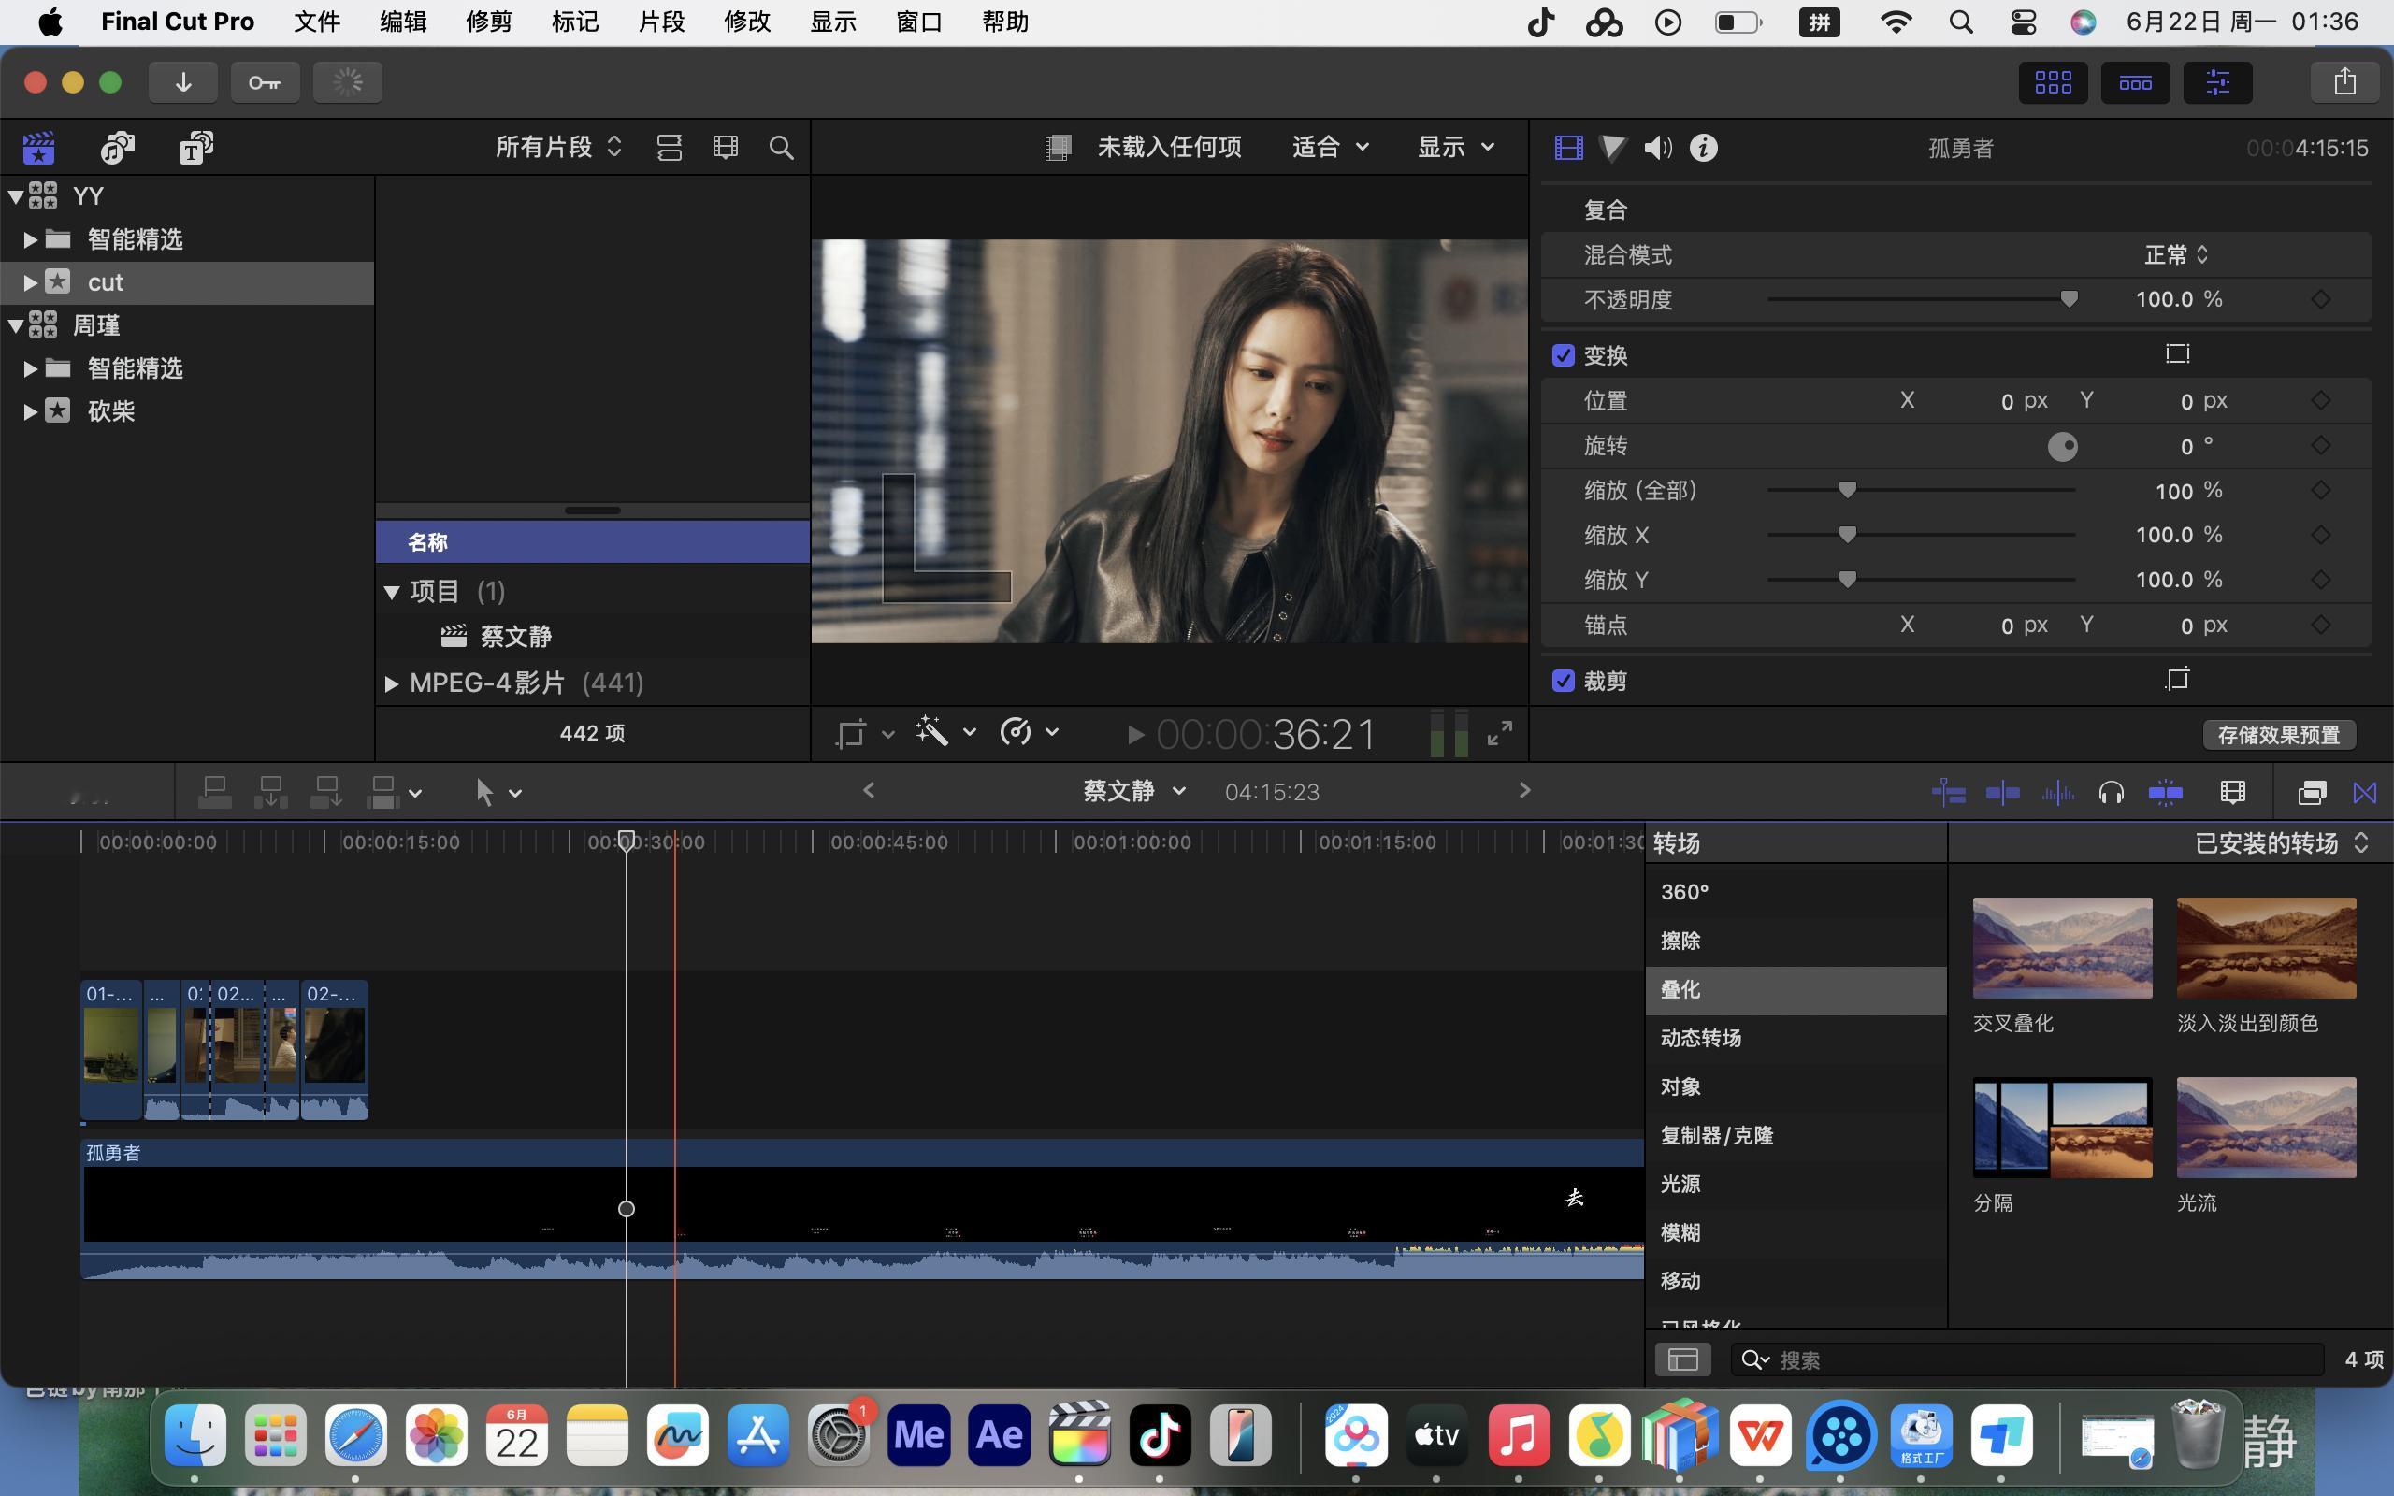The height and width of the screenshot is (1496, 2394).
Task: Select the 砍柴 event in sidebar
Action: [x=187, y=411]
